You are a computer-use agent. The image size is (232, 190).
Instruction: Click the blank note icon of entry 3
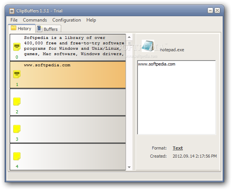17,129
